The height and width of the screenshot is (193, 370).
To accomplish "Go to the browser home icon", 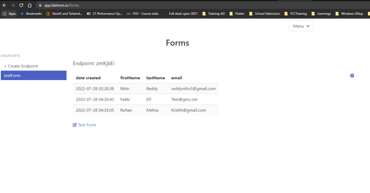I will coord(29,5).
